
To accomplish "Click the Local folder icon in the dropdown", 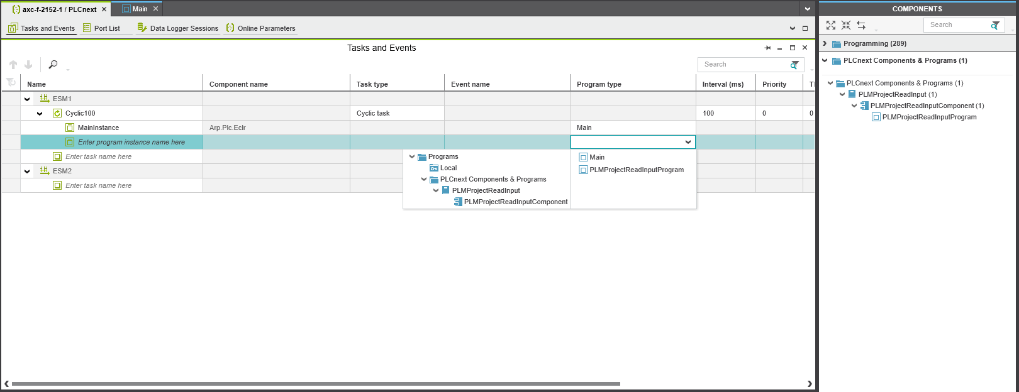I will coord(434,168).
